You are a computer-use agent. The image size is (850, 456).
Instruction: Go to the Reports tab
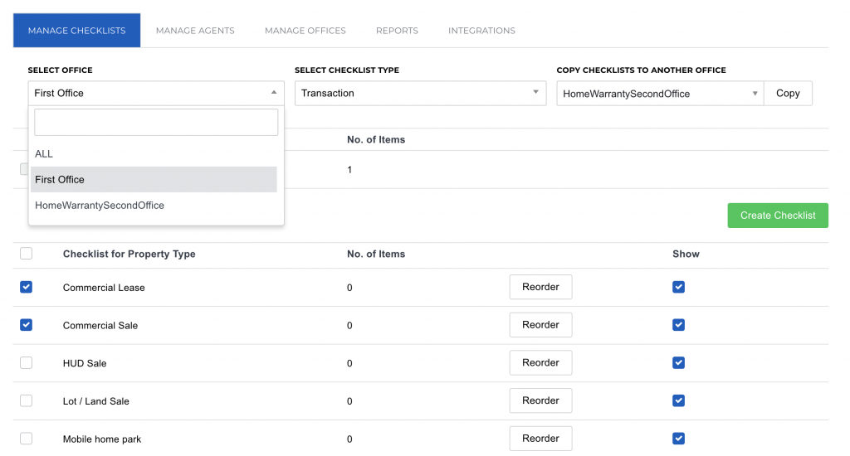point(397,31)
